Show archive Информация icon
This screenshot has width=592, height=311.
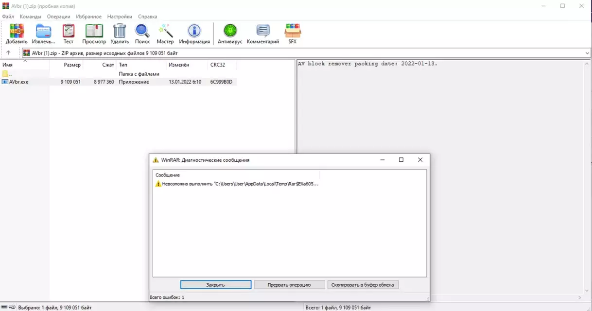pos(194,31)
